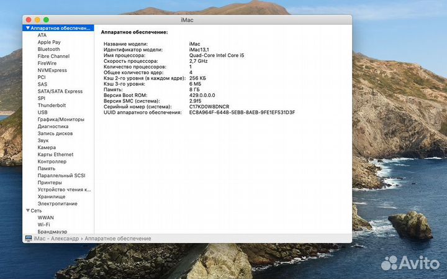Click the Аппаратное обеспечение: heading
This screenshot has height=279, width=447.
pyautogui.click(x=134, y=32)
